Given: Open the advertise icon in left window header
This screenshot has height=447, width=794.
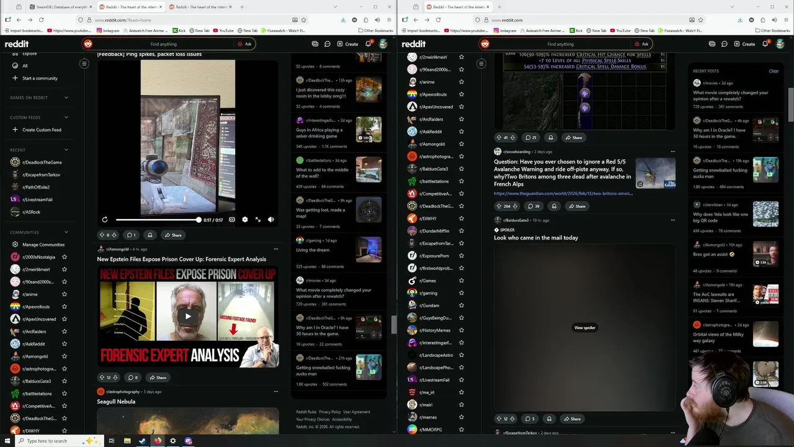Looking at the screenshot, I should tap(315, 44).
